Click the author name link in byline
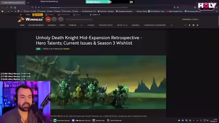Screen dimensions: 219x123 click(x=66, y=49)
